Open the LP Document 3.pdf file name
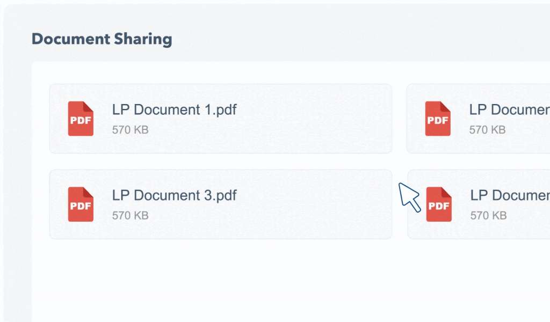 coord(174,195)
